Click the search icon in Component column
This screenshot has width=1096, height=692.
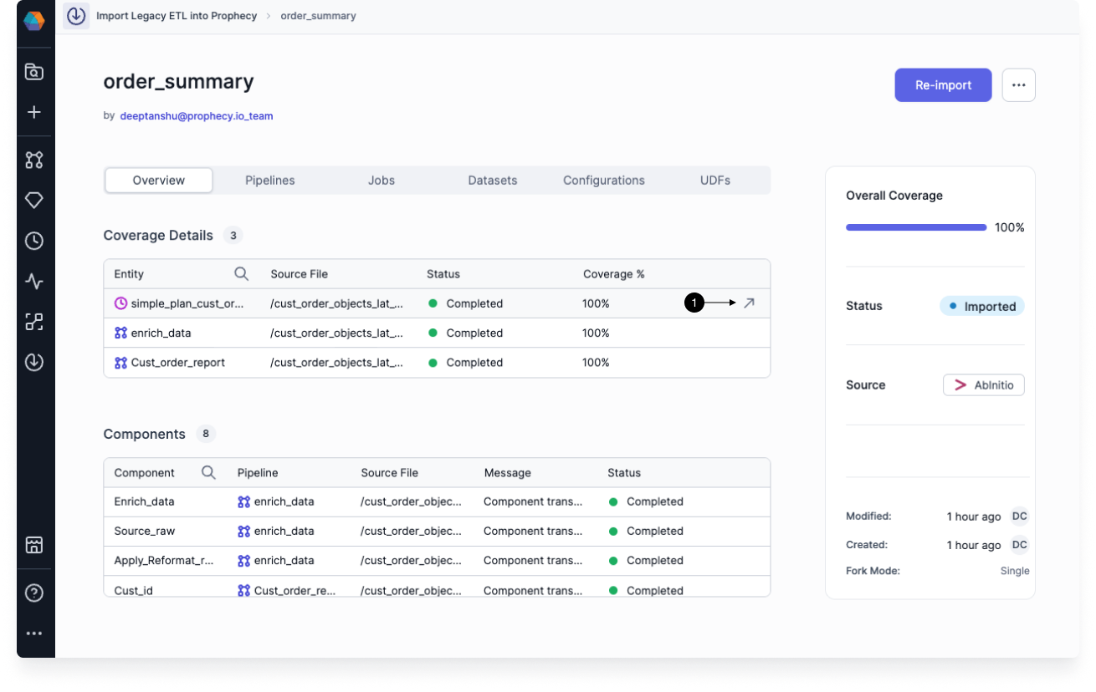tap(208, 473)
